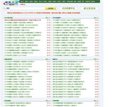Viewport: 121px width, 107px height.
Task: Click the red announcement with https://www.dytt89.com
Action: (44, 13)
